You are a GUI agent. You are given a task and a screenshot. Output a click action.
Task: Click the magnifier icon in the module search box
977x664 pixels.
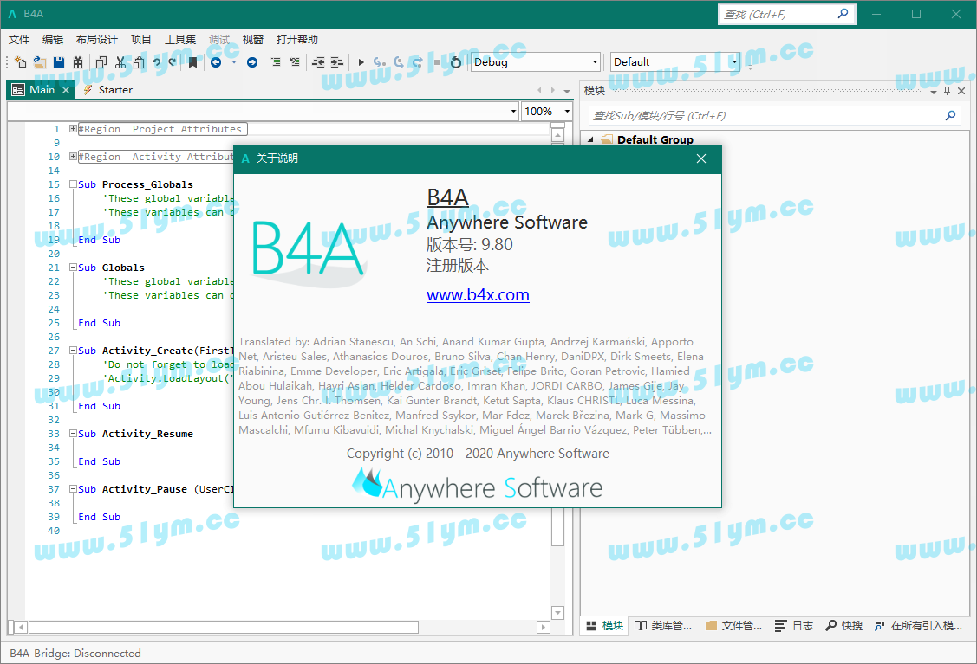[950, 115]
